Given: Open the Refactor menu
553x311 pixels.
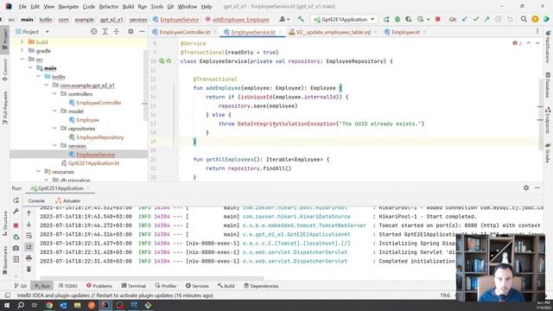Looking at the screenshot, I should coord(109,6).
